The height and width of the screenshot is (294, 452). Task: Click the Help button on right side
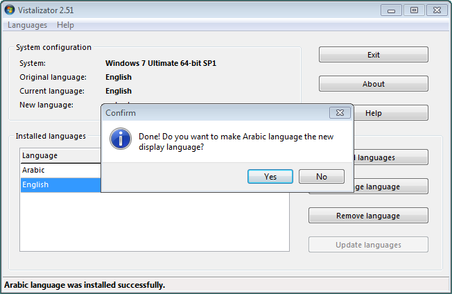tap(390, 113)
